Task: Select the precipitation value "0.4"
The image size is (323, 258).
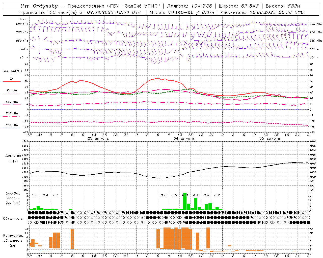Action: [x=45, y=195]
